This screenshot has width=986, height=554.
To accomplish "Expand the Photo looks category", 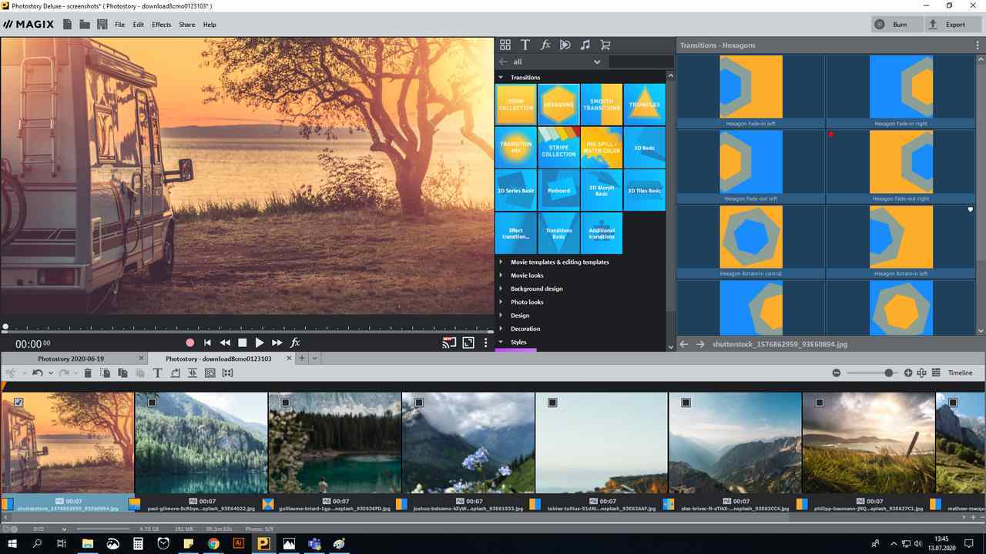I will 501,302.
